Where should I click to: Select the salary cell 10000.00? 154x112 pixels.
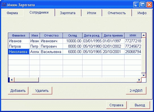click(73, 41)
